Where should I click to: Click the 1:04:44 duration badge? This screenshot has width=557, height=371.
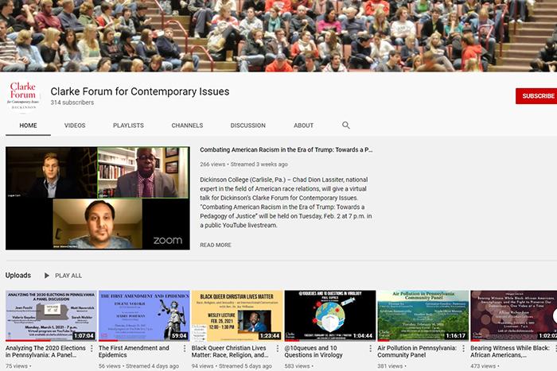click(363, 335)
